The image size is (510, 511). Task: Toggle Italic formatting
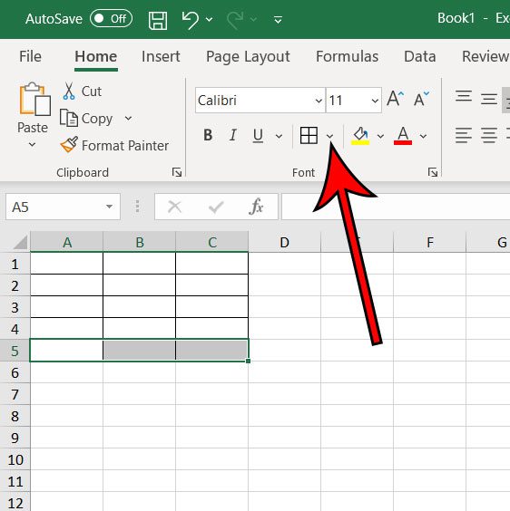[233, 135]
